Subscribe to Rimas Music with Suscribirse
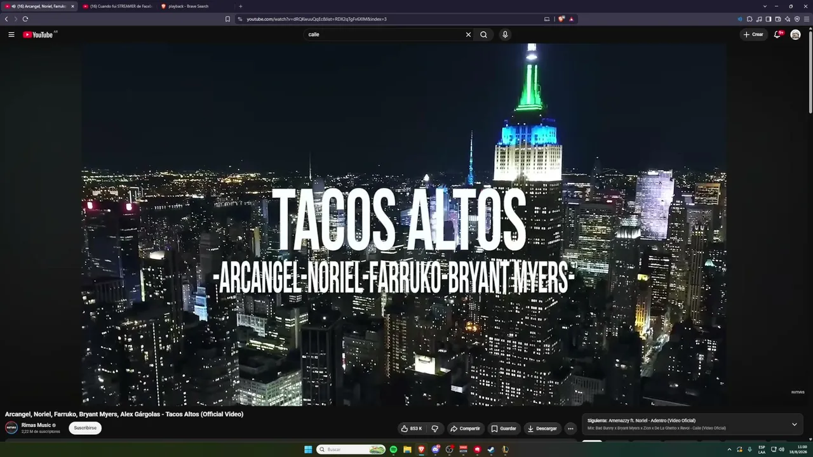 (x=85, y=428)
